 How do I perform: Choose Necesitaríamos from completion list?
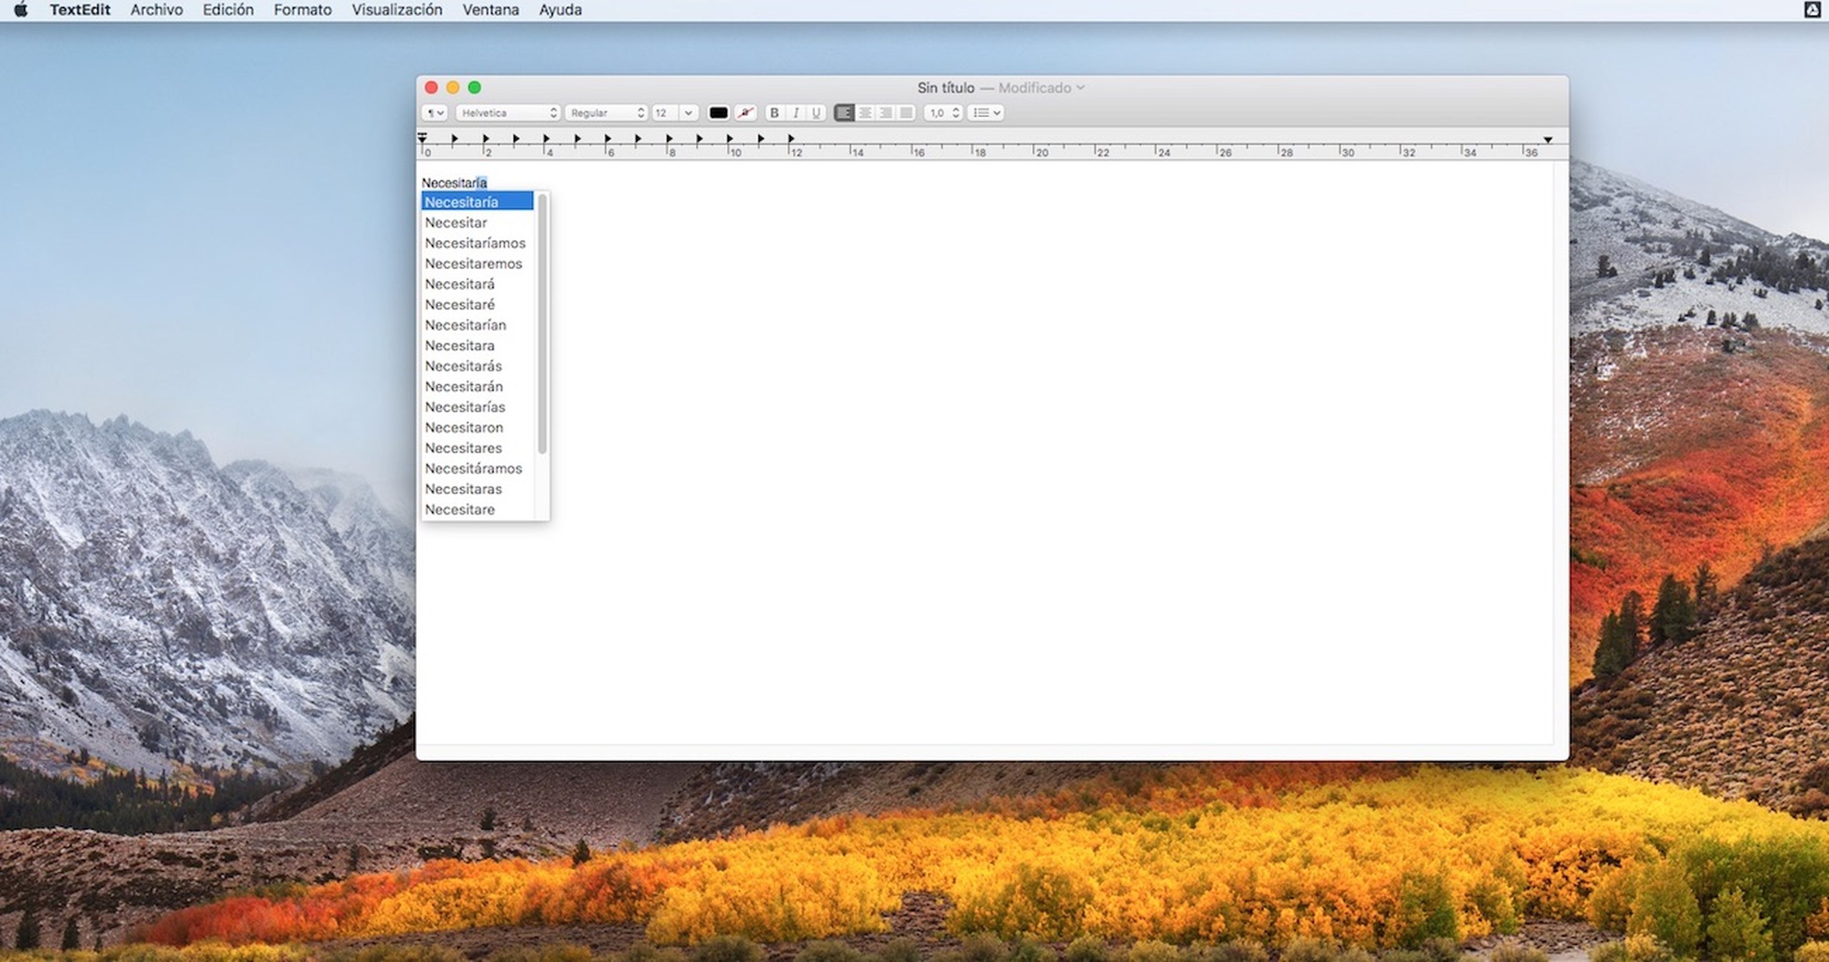tap(475, 243)
